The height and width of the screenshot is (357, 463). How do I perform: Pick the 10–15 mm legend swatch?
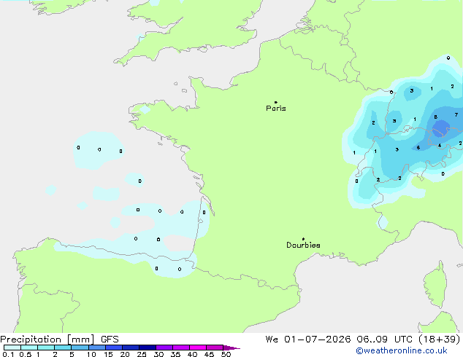pos(96,348)
